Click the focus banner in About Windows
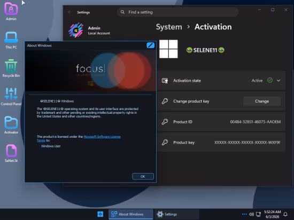Viewport: 294px width, 220px height. [x=90, y=70]
